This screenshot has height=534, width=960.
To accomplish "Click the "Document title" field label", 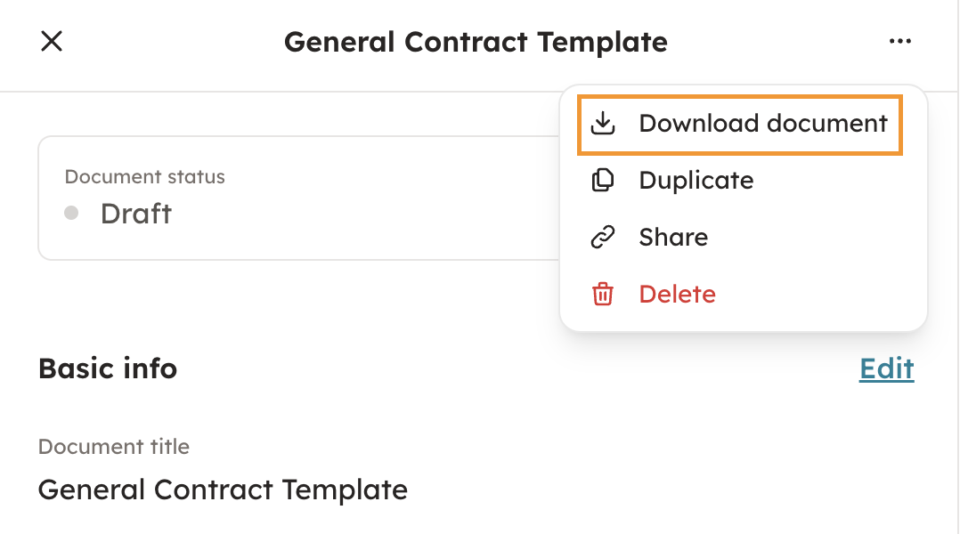I will (114, 447).
